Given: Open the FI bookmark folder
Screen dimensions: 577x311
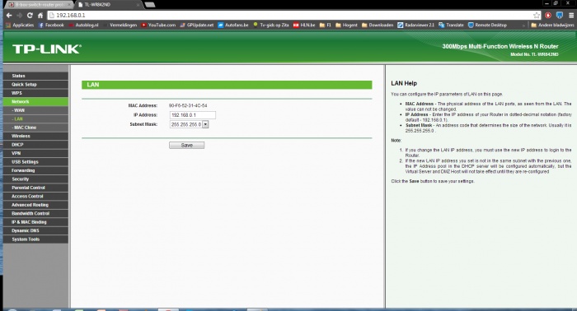Looking at the screenshot, I should point(326,25).
